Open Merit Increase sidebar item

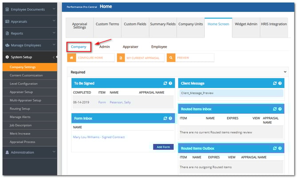point(20,133)
